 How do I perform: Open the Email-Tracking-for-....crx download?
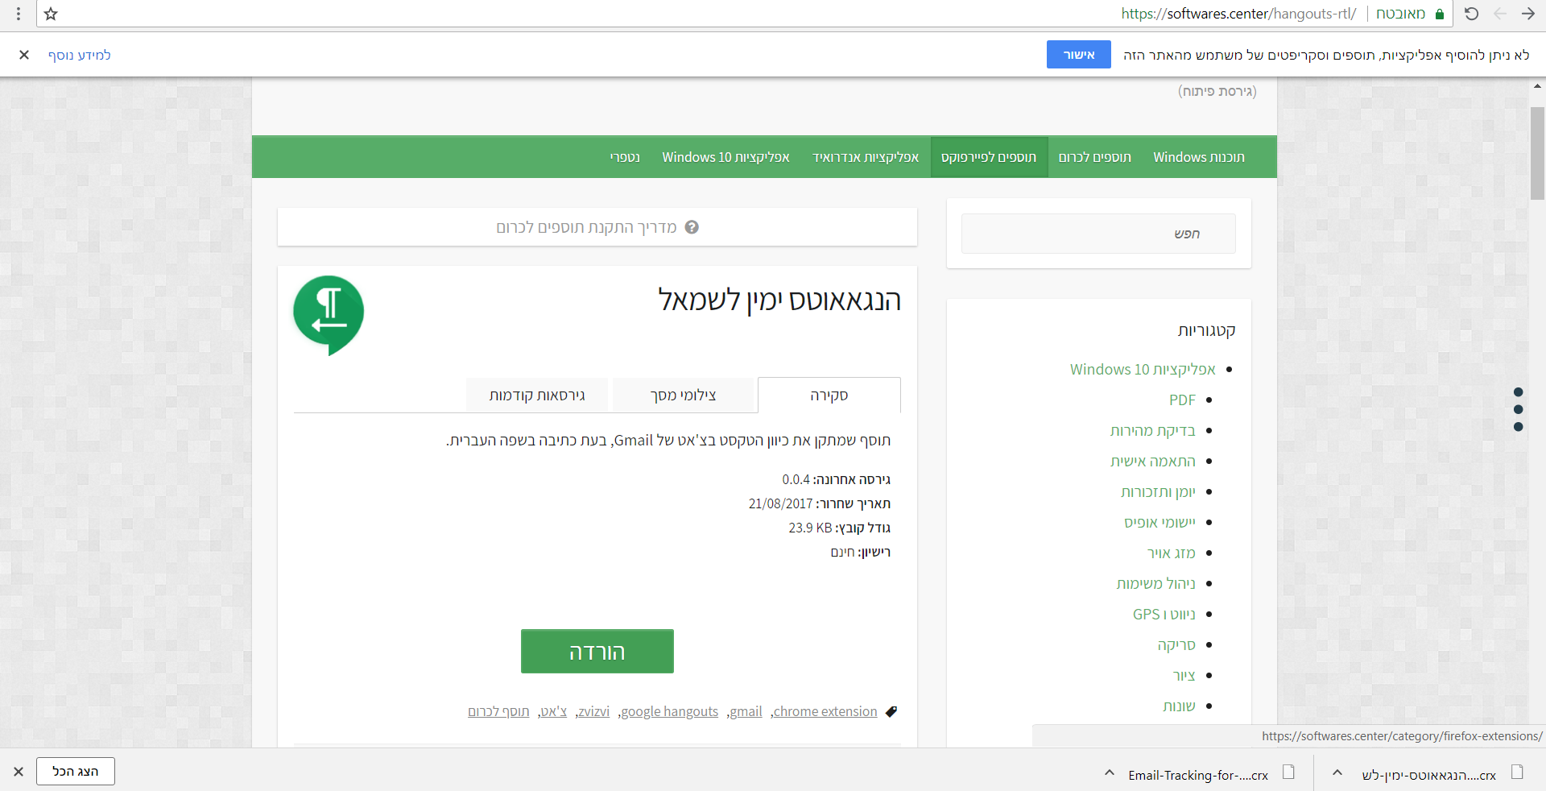(1197, 775)
